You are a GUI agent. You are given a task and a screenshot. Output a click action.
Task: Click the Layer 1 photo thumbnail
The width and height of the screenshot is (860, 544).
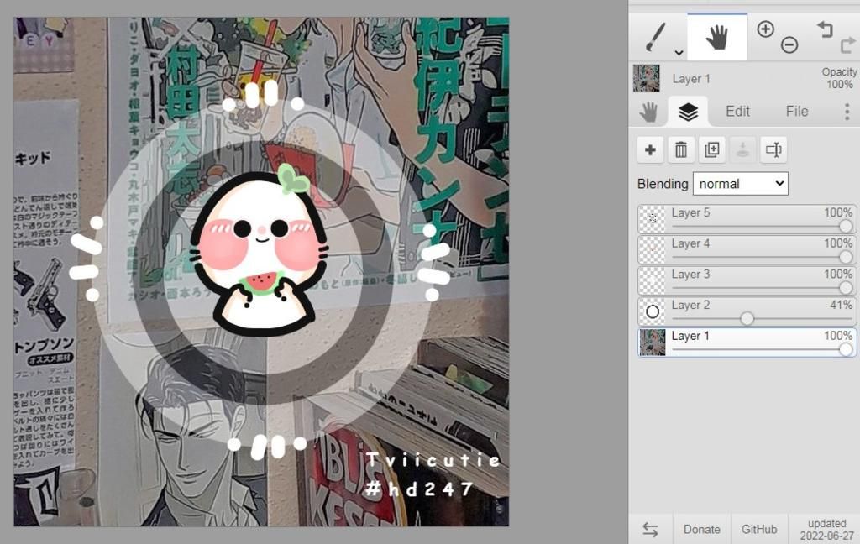[x=652, y=343]
